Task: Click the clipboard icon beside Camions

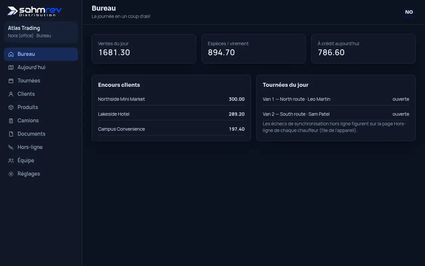Action: [x=11, y=121]
